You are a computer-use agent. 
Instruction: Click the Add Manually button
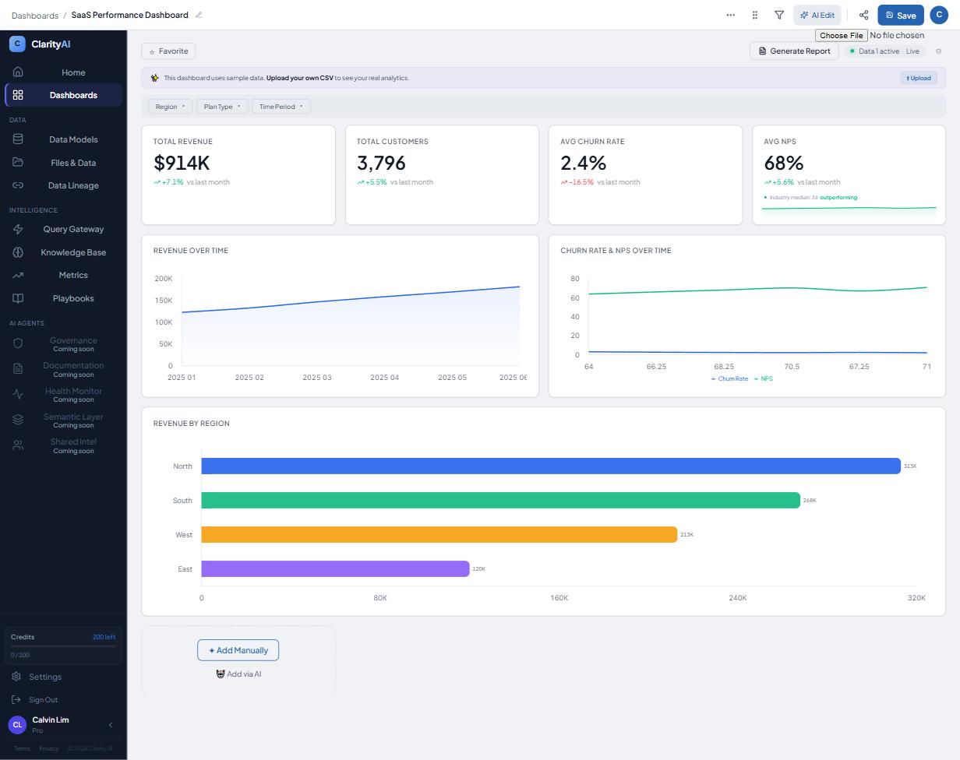[x=238, y=650]
